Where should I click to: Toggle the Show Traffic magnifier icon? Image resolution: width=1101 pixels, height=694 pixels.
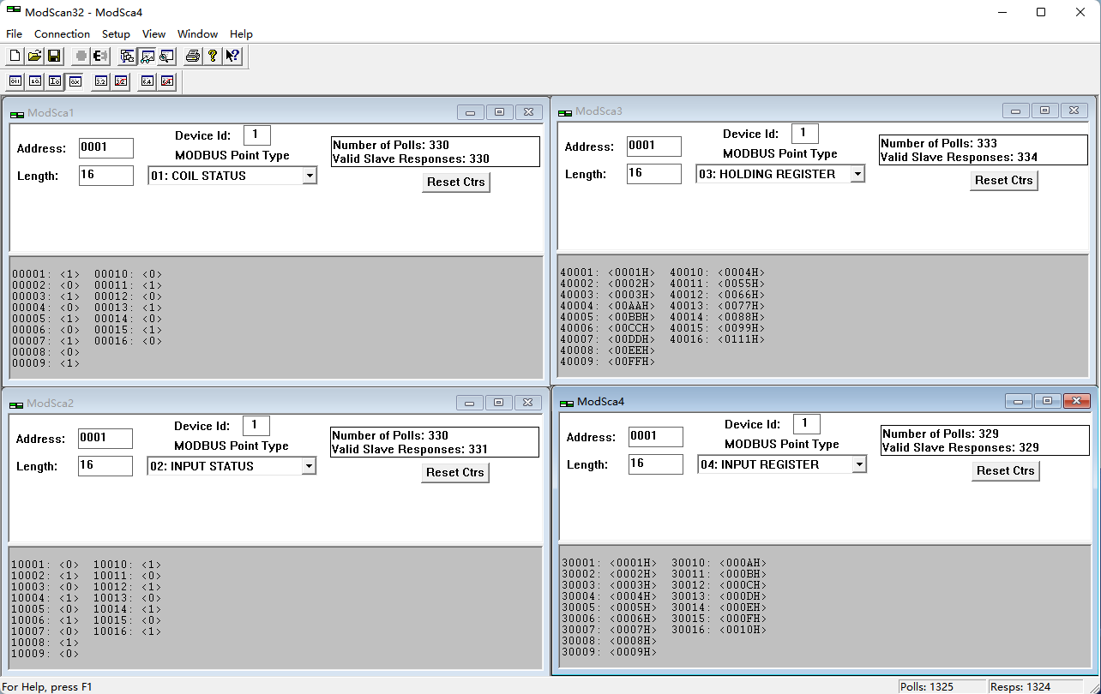coord(166,57)
